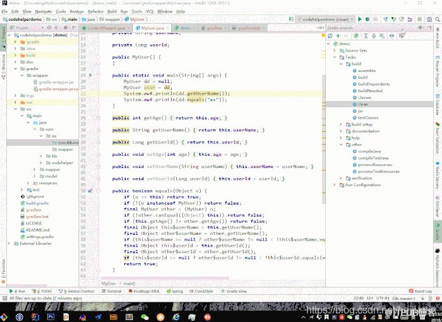Toggle the Favorites side tool window
Viewport: 442px width, 322px height.
point(3,271)
